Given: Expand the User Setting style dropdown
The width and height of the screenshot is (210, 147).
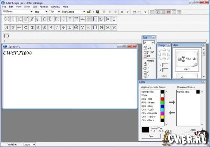Looking at the screenshot, I should [x=84, y=12].
